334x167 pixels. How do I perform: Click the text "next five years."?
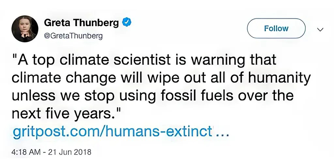coord(64,113)
